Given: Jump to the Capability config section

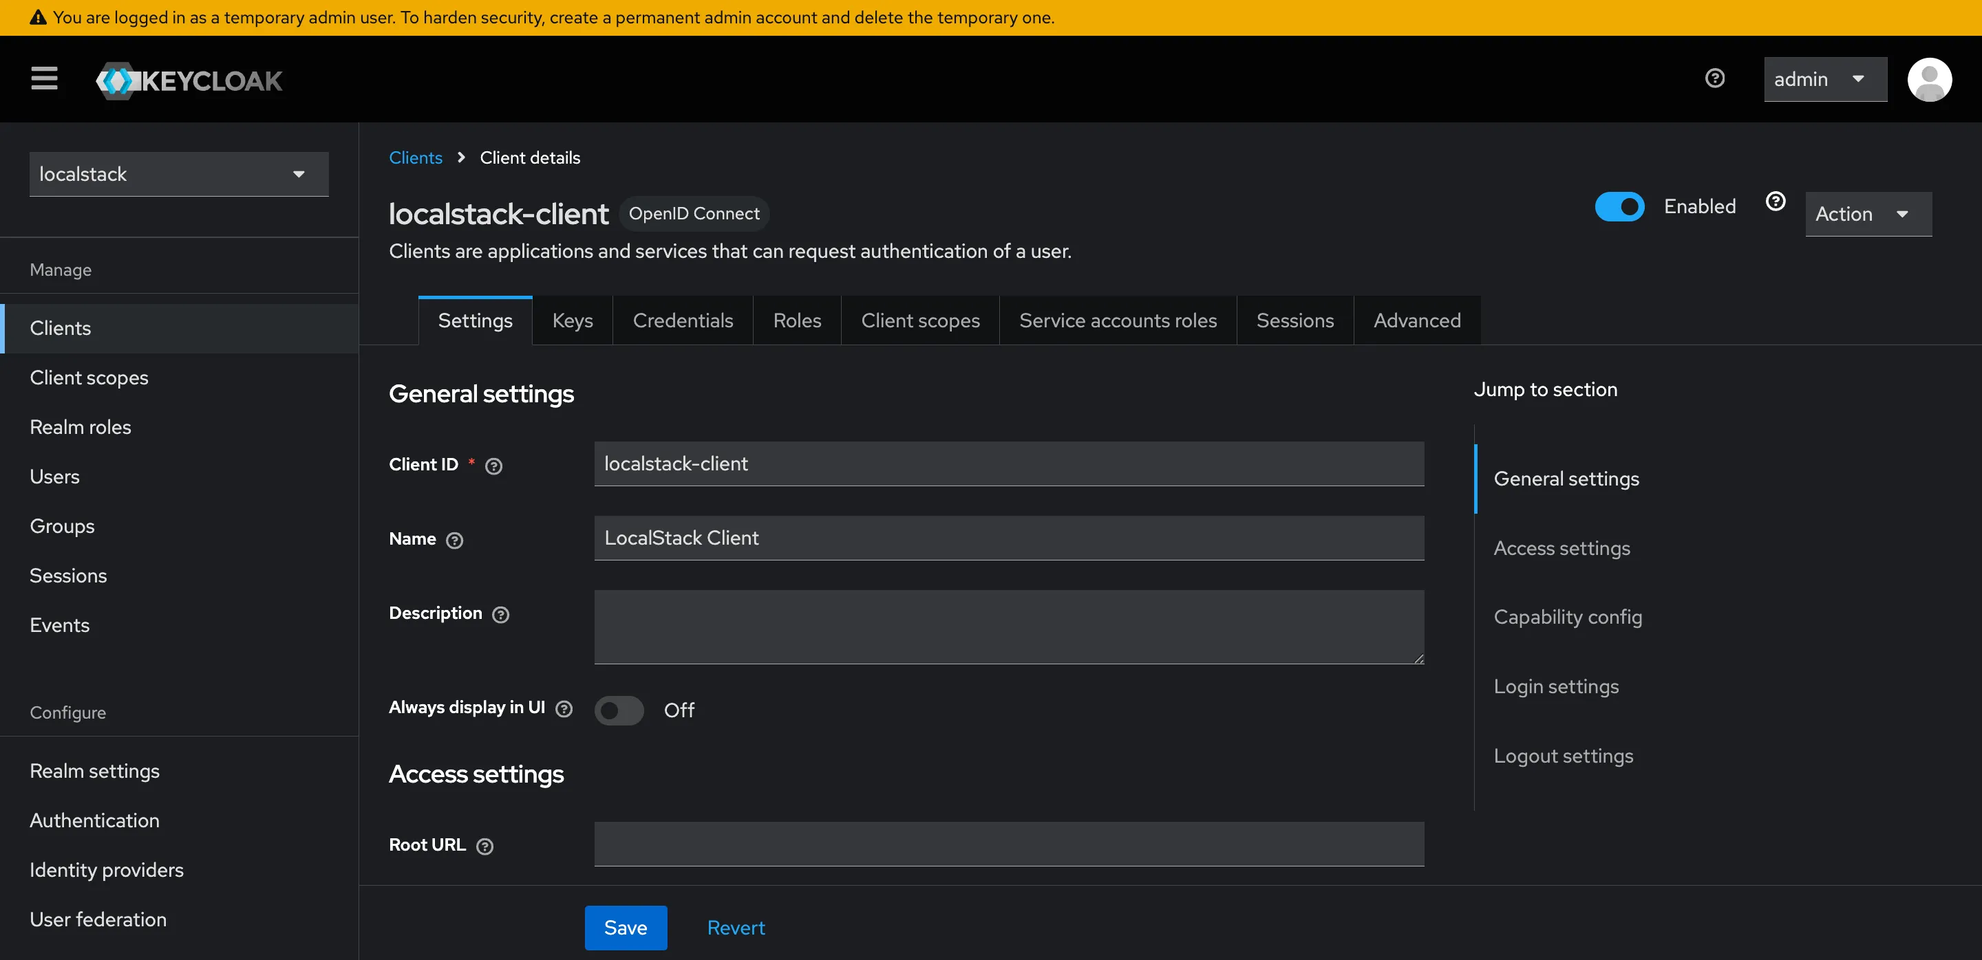Looking at the screenshot, I should (1567, 616).
